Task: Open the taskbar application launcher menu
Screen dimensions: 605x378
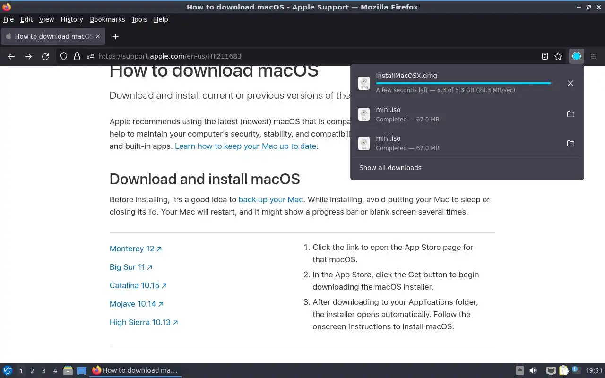Action: pyautogui.click(x=8, y=371)
